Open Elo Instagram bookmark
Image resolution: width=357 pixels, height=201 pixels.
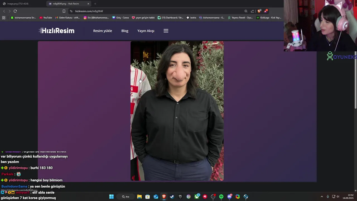coord(97,18)
